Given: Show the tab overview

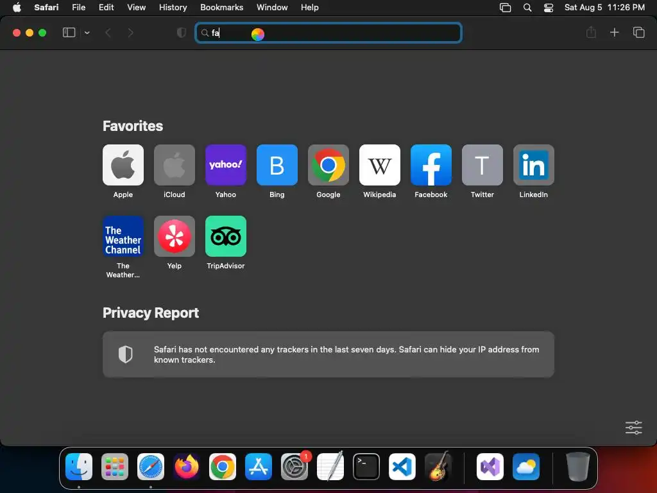Looking at the screenshot, I should tap(638, 32).
